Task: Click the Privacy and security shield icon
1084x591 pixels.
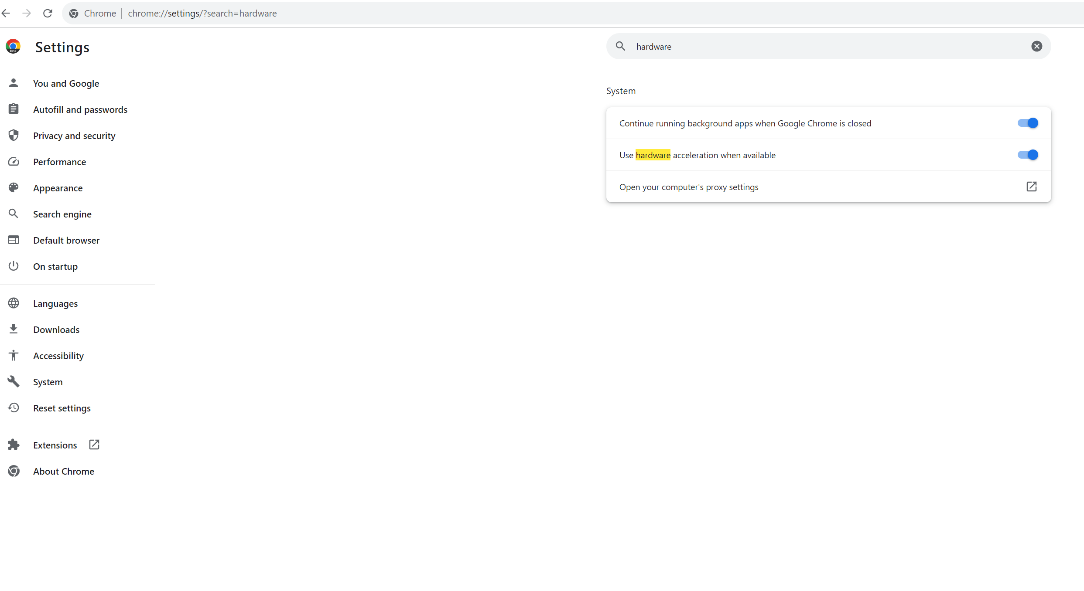Action: 14,136
